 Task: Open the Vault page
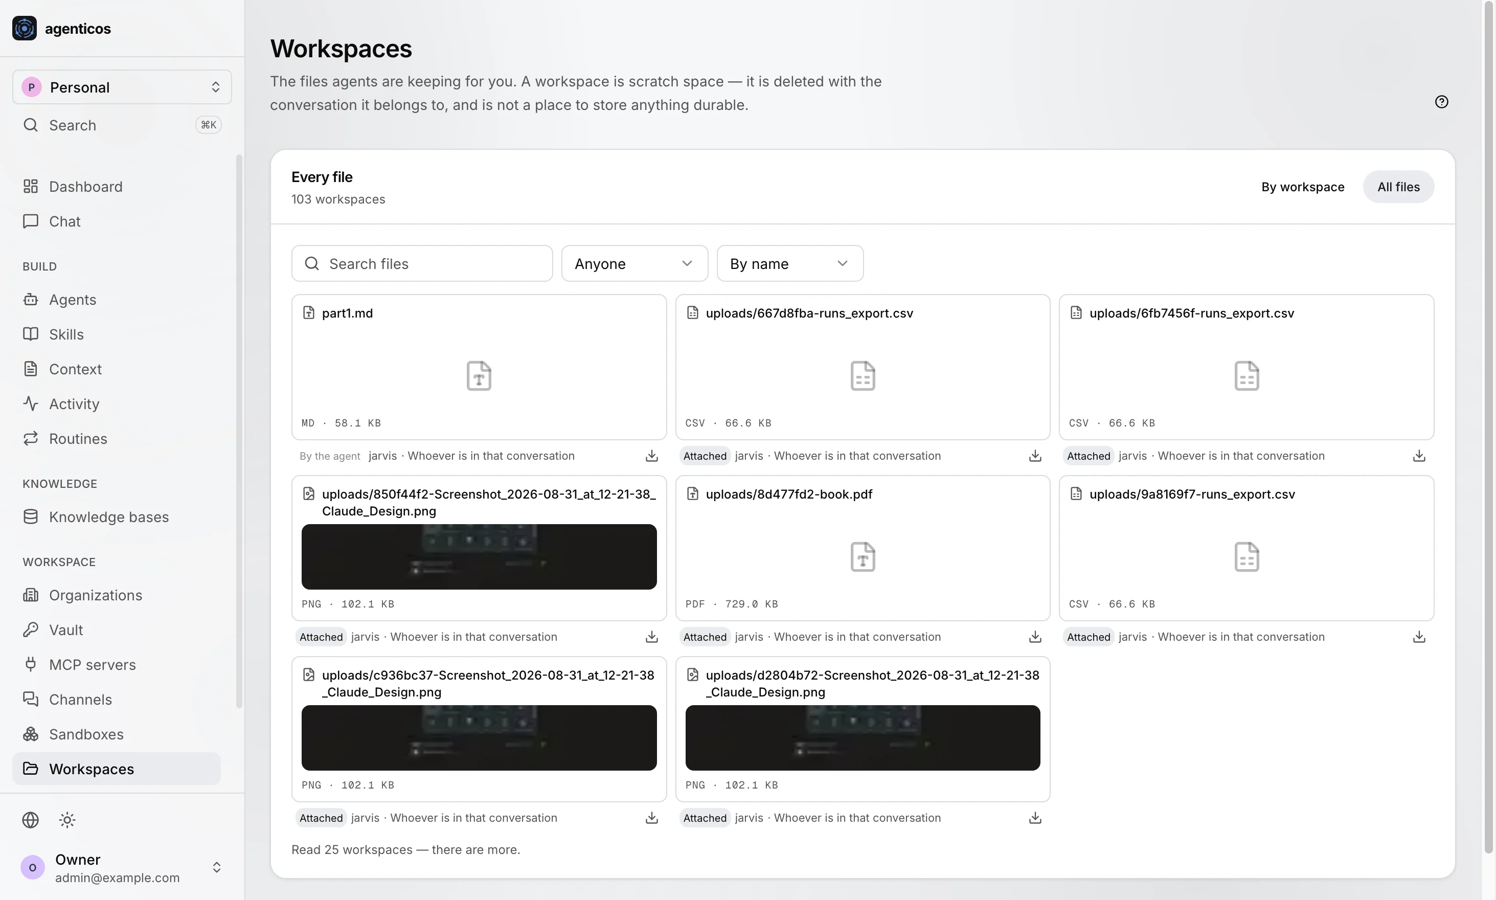(x=117, y=629)
